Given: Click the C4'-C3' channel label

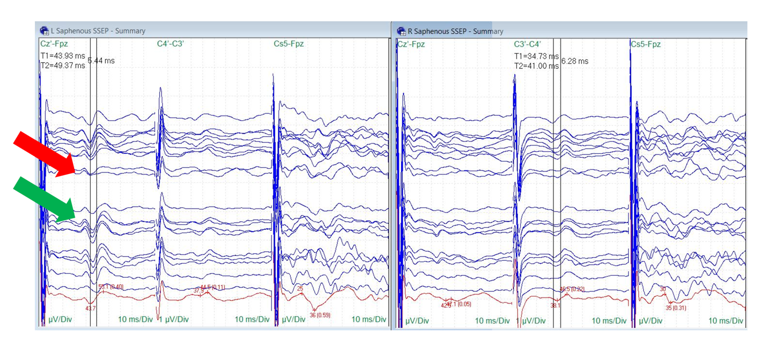Looking at the screenshot, I should (170, 44).
